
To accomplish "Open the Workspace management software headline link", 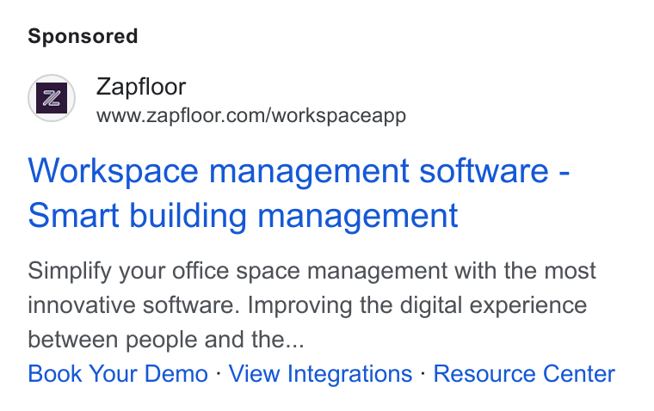I will tap(299, 193).
